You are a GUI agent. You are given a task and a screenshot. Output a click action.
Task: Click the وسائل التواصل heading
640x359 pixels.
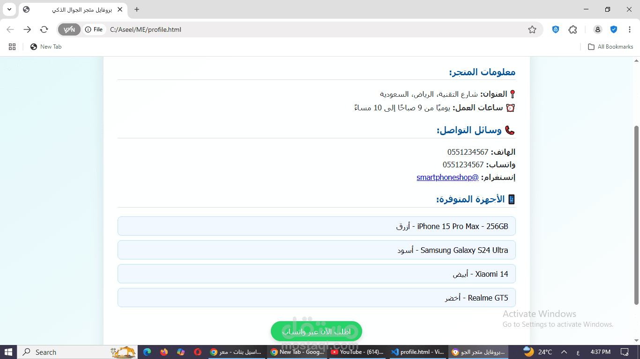[x=476, y=130]
